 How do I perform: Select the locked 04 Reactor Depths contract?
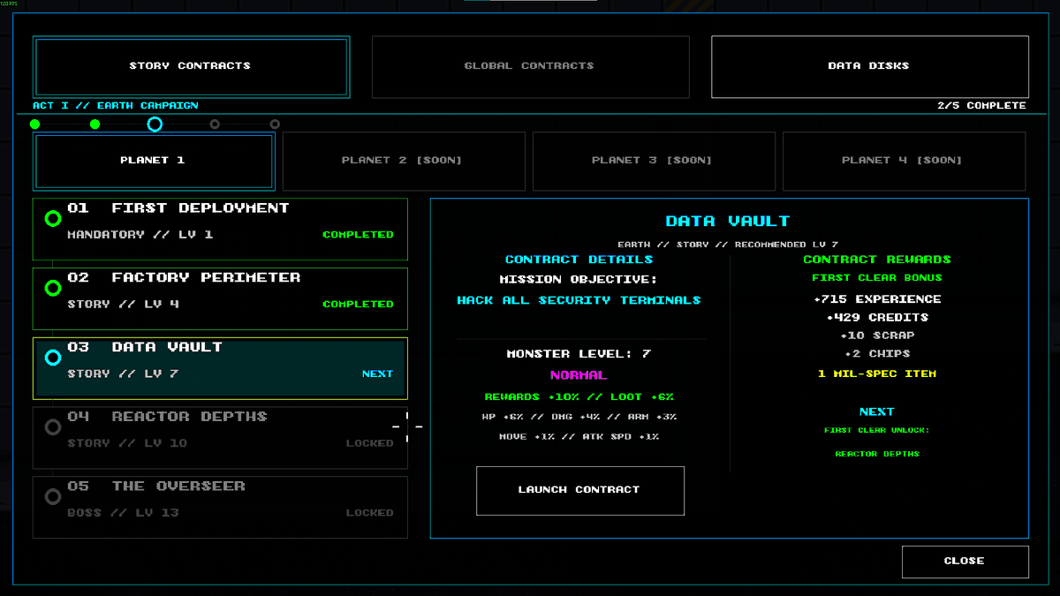click(x=221, y=438)
